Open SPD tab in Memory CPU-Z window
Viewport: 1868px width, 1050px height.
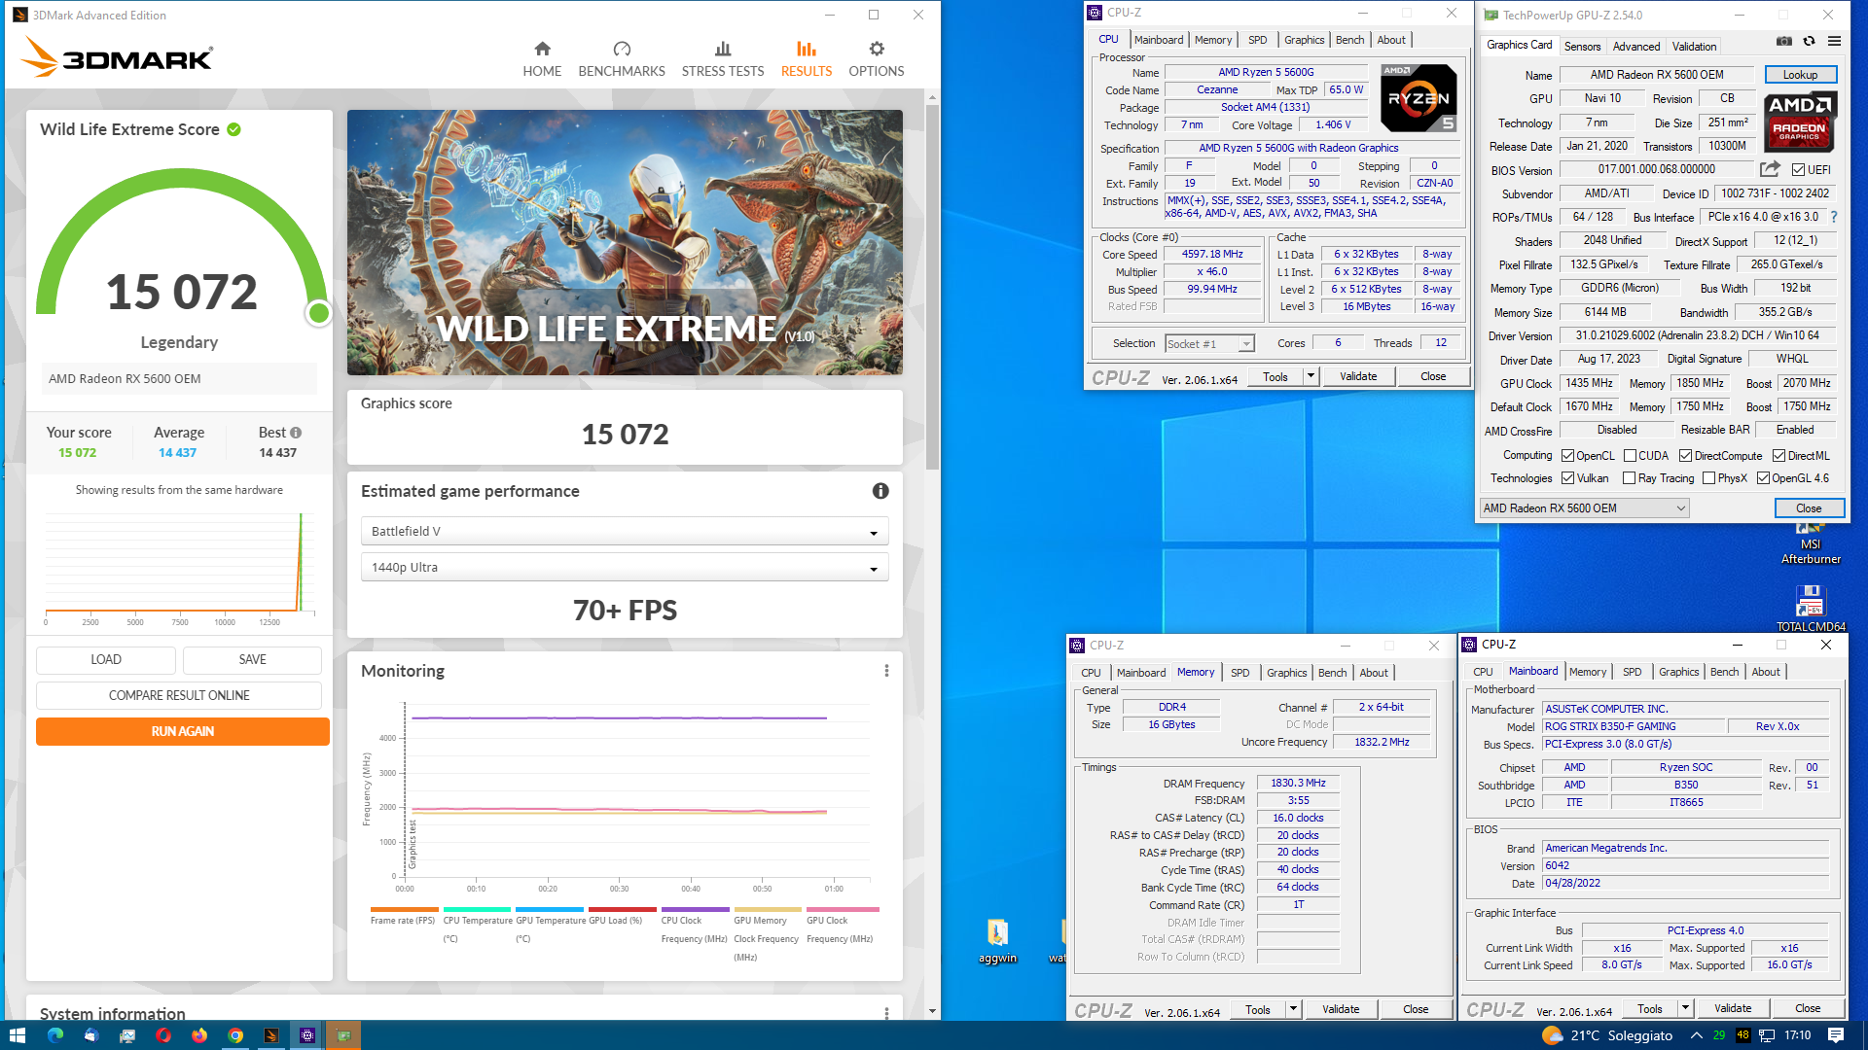1239,673
